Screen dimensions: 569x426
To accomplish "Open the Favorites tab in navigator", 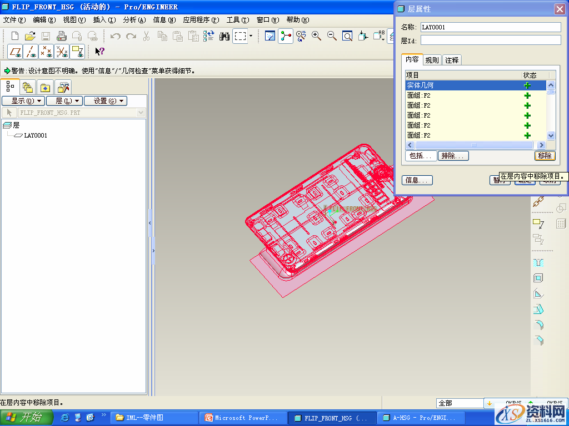I will [45, 87].
